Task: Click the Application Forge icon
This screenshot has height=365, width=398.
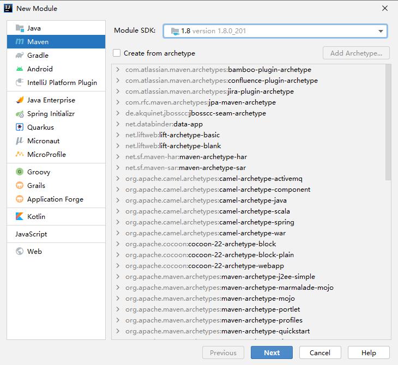Action: click(x=20, y=199)
